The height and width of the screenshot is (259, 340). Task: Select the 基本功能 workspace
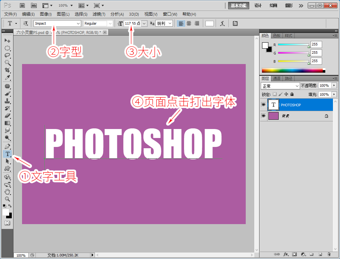tap(238, 5)
